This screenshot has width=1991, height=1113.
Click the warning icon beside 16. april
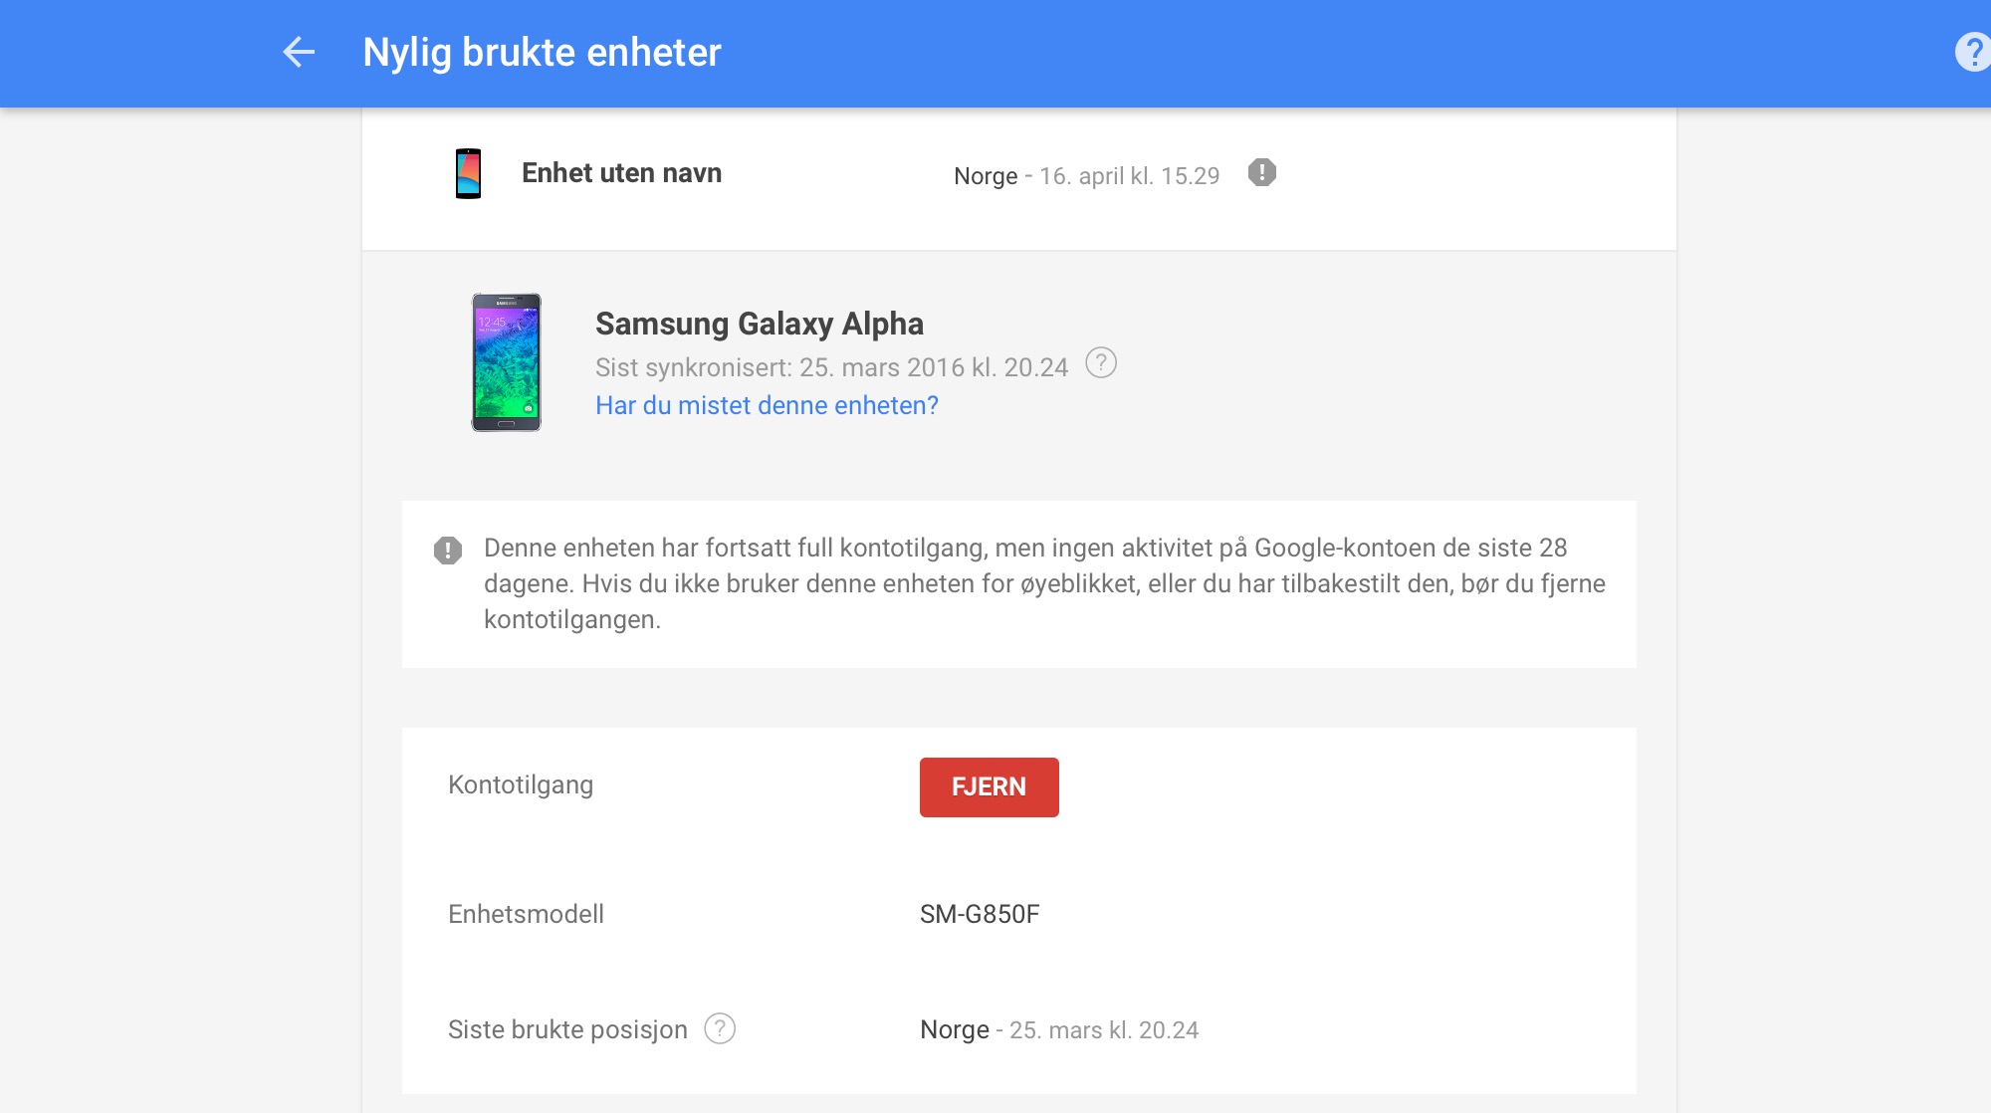(x=1261, y=173)
